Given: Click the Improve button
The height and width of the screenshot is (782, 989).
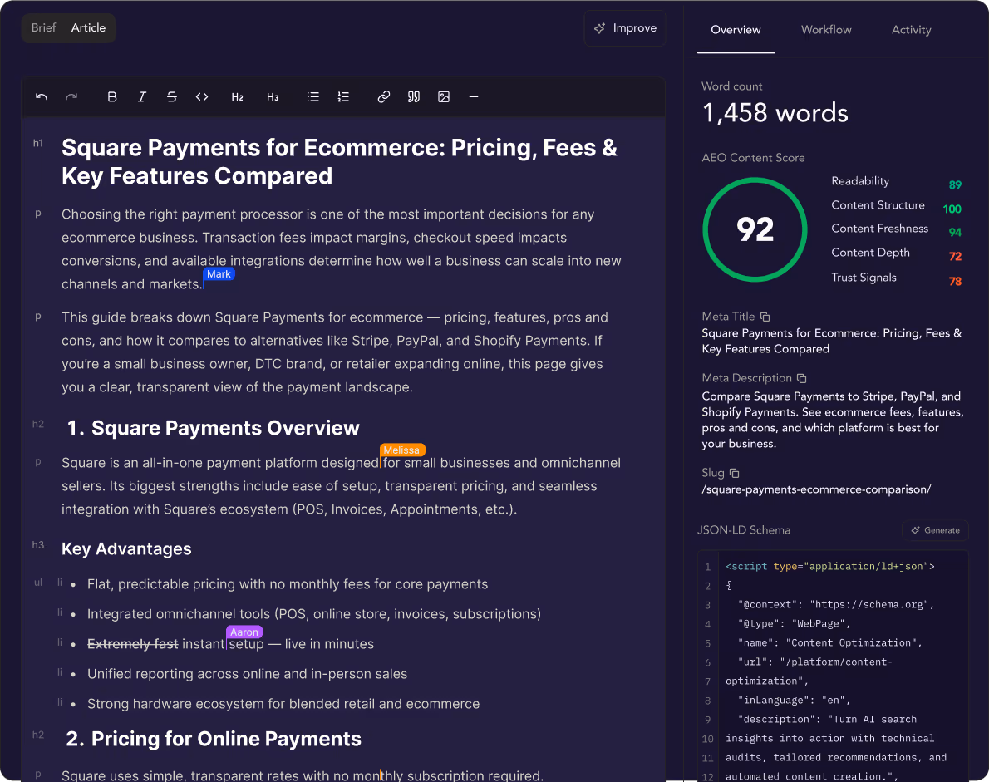Looking at the screenshot, I should [625, 27].
